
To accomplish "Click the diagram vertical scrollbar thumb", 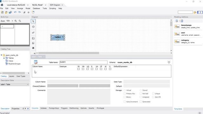I will click(171, 24).
